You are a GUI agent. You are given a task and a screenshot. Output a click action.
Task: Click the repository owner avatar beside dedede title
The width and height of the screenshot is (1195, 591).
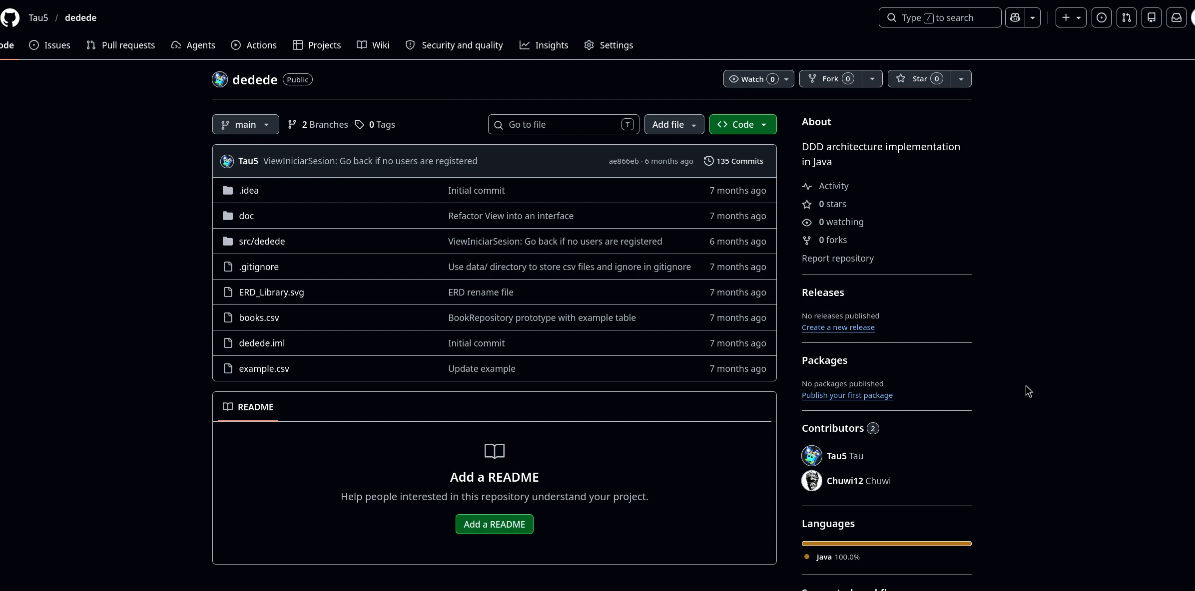tap(220, 79)
